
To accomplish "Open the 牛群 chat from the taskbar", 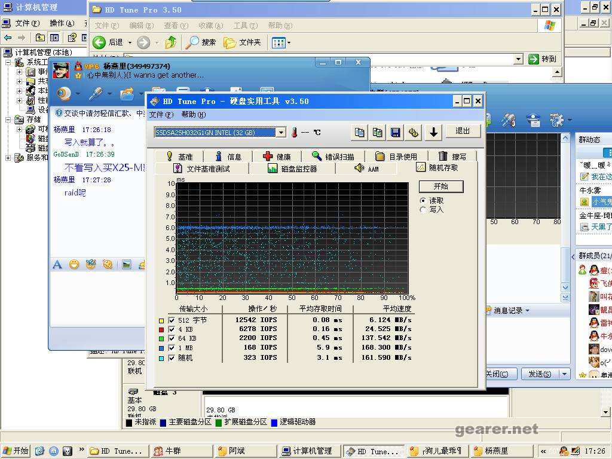I will 182,451.
